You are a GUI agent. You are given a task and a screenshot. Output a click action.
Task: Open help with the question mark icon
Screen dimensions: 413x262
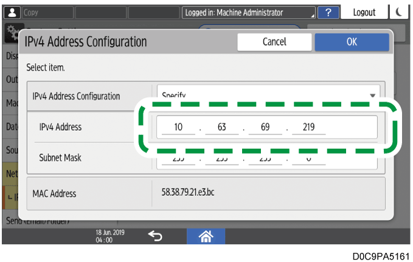tap(328, 12)
